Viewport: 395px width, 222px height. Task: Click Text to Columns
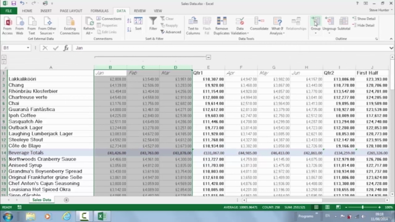point(193,26)
